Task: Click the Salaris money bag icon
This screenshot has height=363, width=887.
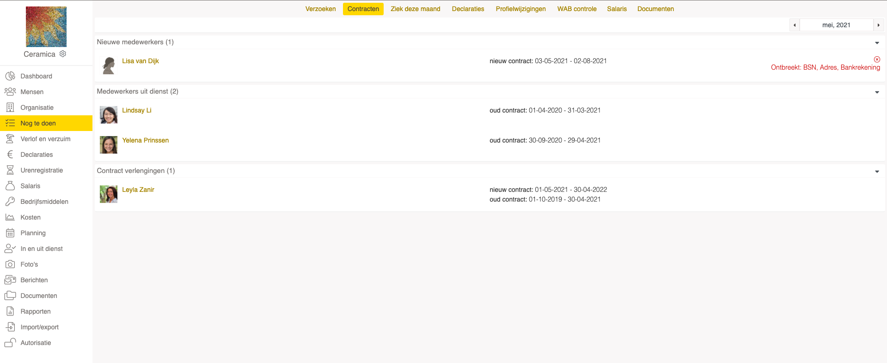Action: (10, 186)
